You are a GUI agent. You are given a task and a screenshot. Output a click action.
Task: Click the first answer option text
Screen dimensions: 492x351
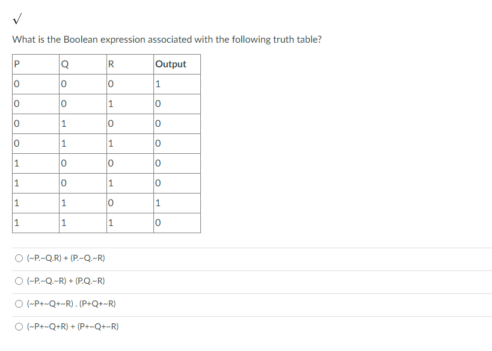pos(66,258)
